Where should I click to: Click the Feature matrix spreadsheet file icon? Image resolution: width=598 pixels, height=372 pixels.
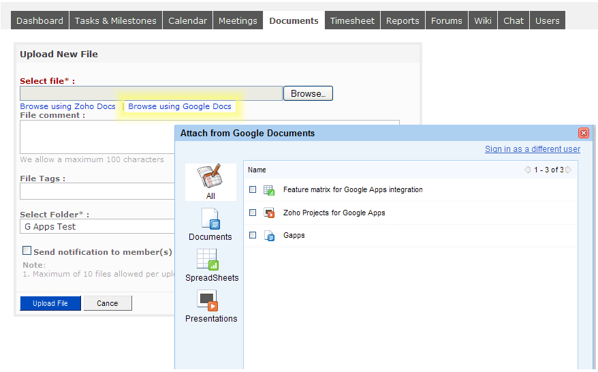(269, 190)
